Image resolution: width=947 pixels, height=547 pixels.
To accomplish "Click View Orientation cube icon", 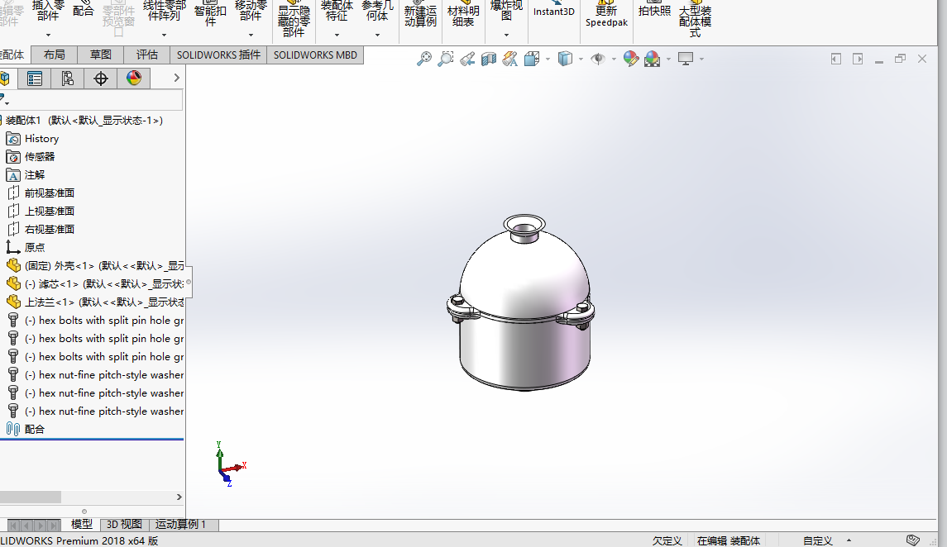I will (x=532, y=59).
